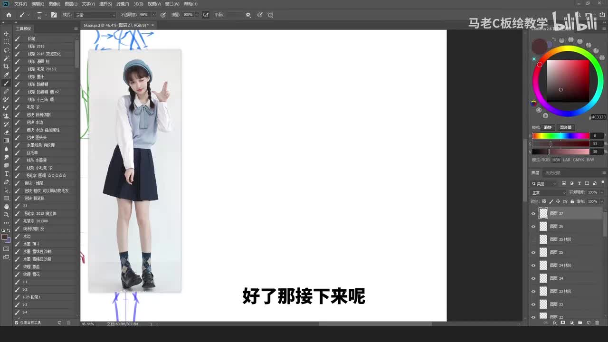Open the layer 不透明度 dropdown arrow
Viewport: 608px width, 342px height.
point(602,192)
